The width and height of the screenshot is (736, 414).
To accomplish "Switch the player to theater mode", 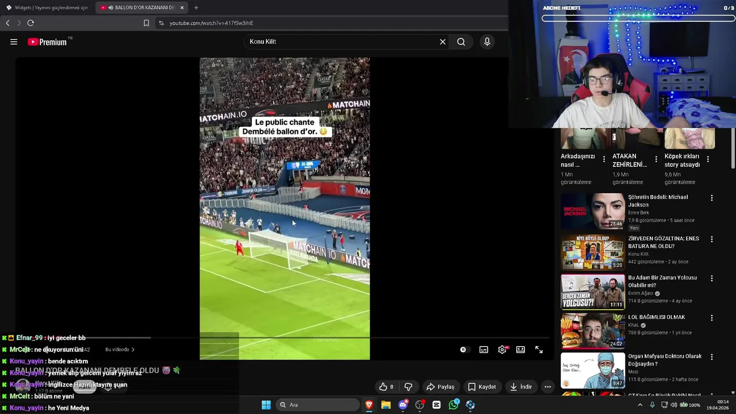I will coord(520,350).
